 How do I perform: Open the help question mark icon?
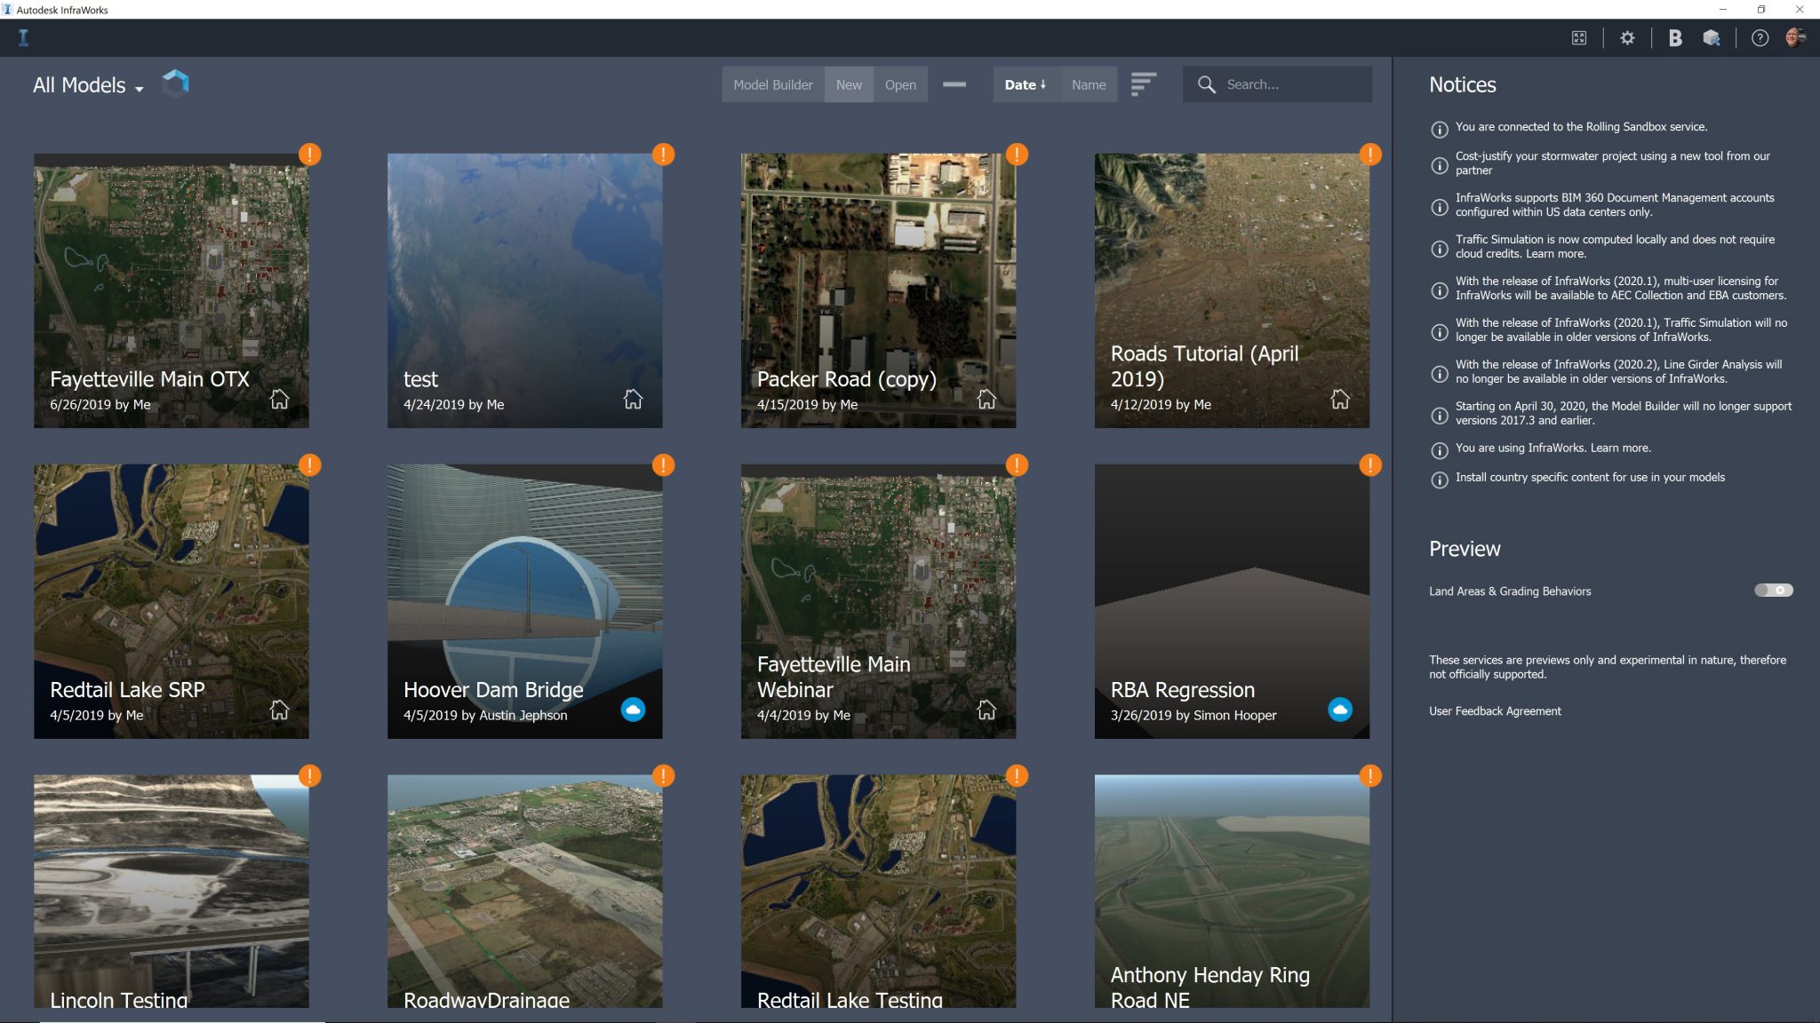(1760, 38)
